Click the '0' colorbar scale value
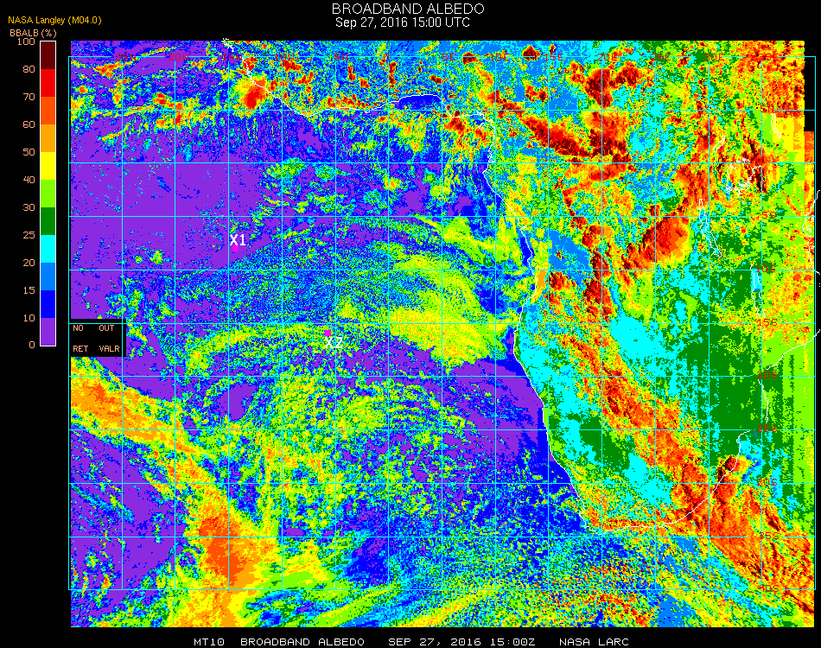The height and width of the screenshot is (648, 821). click(x=32, y=345)
